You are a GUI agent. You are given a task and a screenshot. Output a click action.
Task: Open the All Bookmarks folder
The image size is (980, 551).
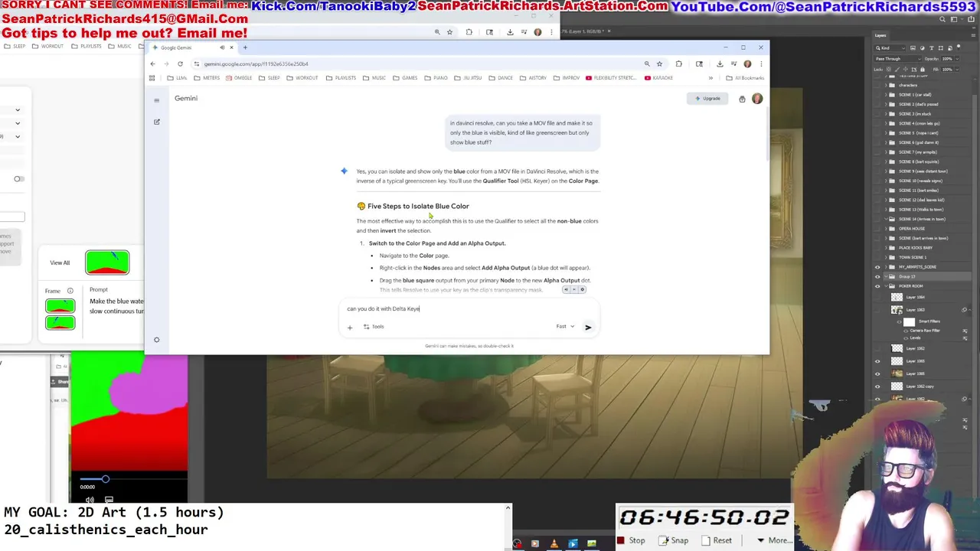[745, 78]
